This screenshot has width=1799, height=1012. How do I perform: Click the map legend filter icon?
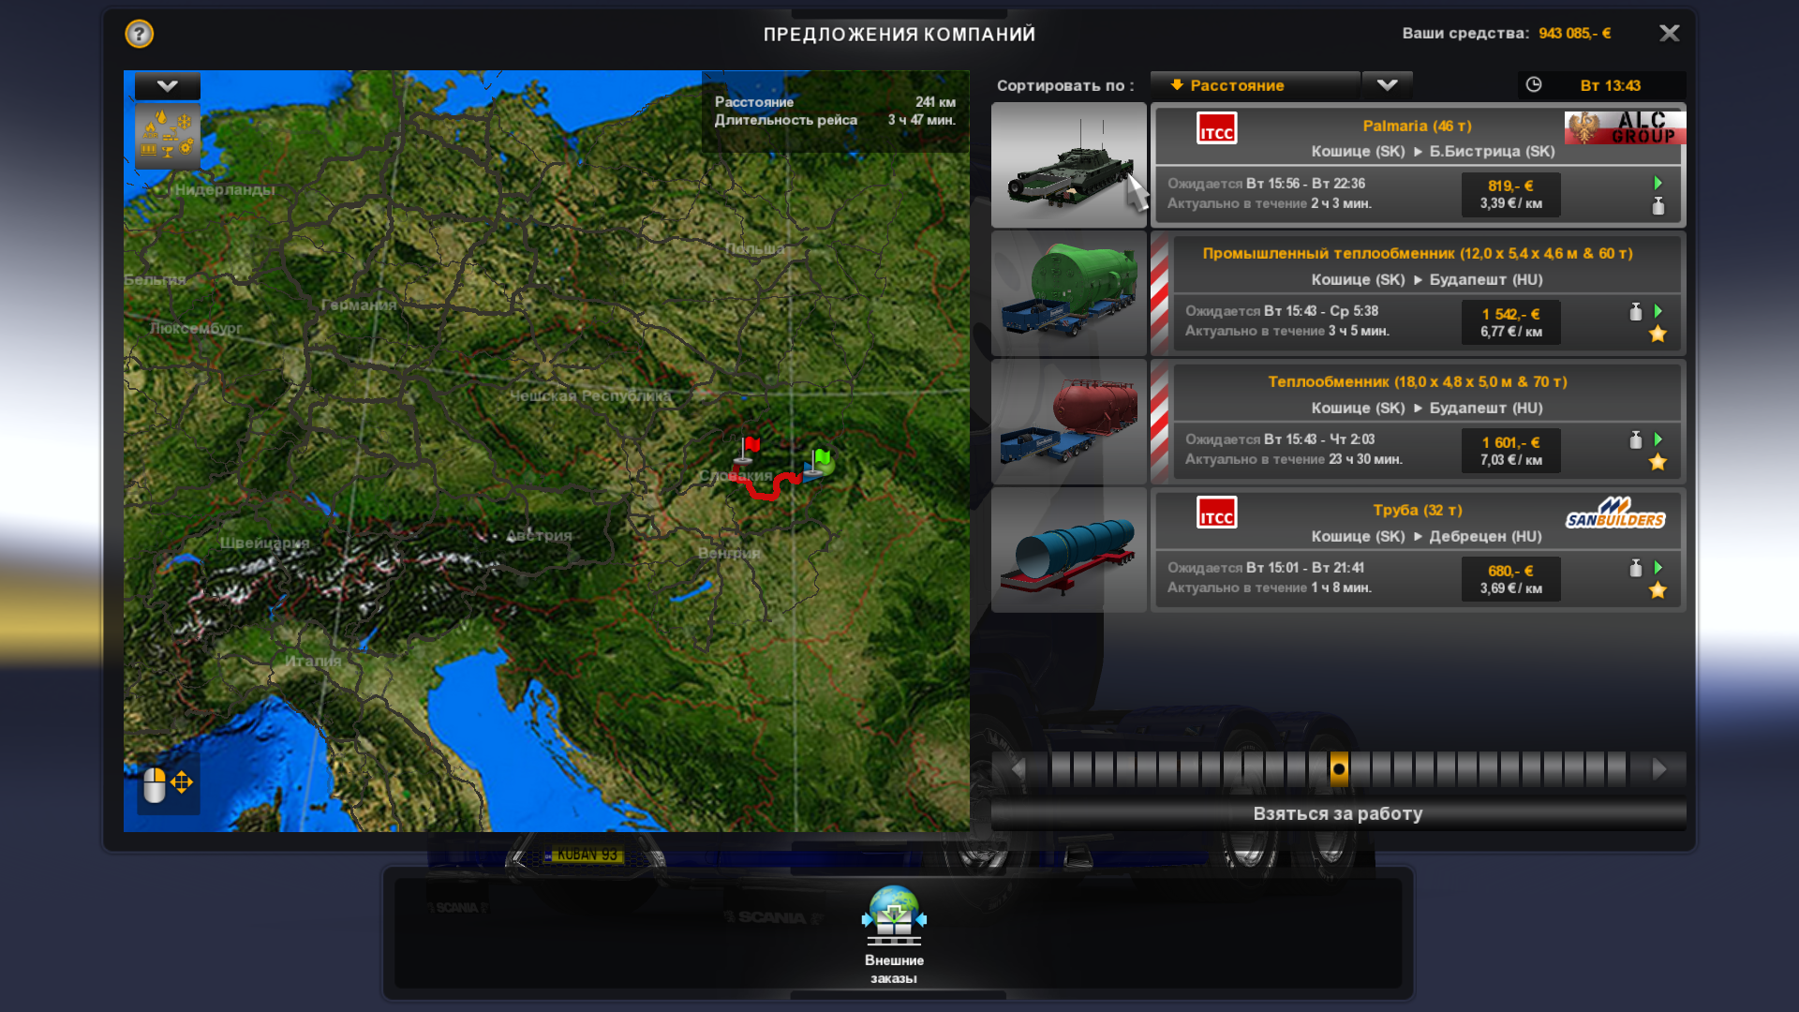click(168, 135)
